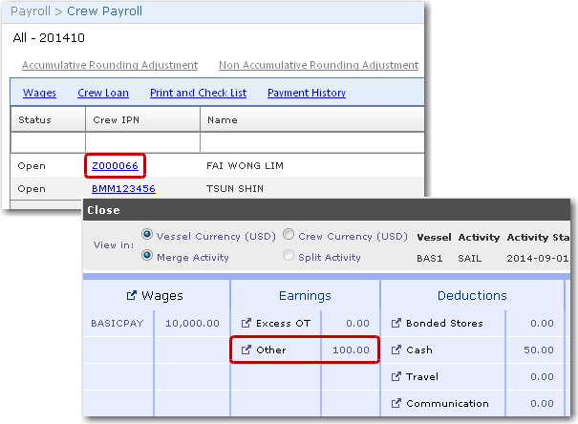Click the Bonded Stores pop-out icon
This screenshot has height=424, width=578.
pos(396,324)
